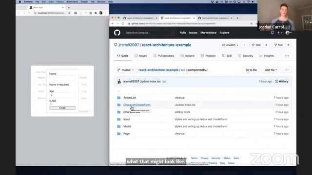Open the Modal folder
The image size is (312, 175).
127,126
